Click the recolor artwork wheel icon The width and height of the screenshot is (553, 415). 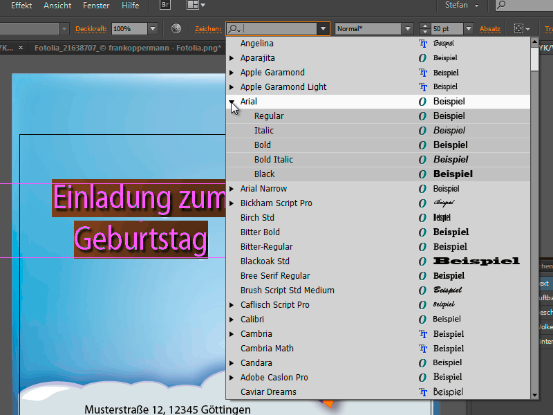pyautogui.click(x=176, y=28)
